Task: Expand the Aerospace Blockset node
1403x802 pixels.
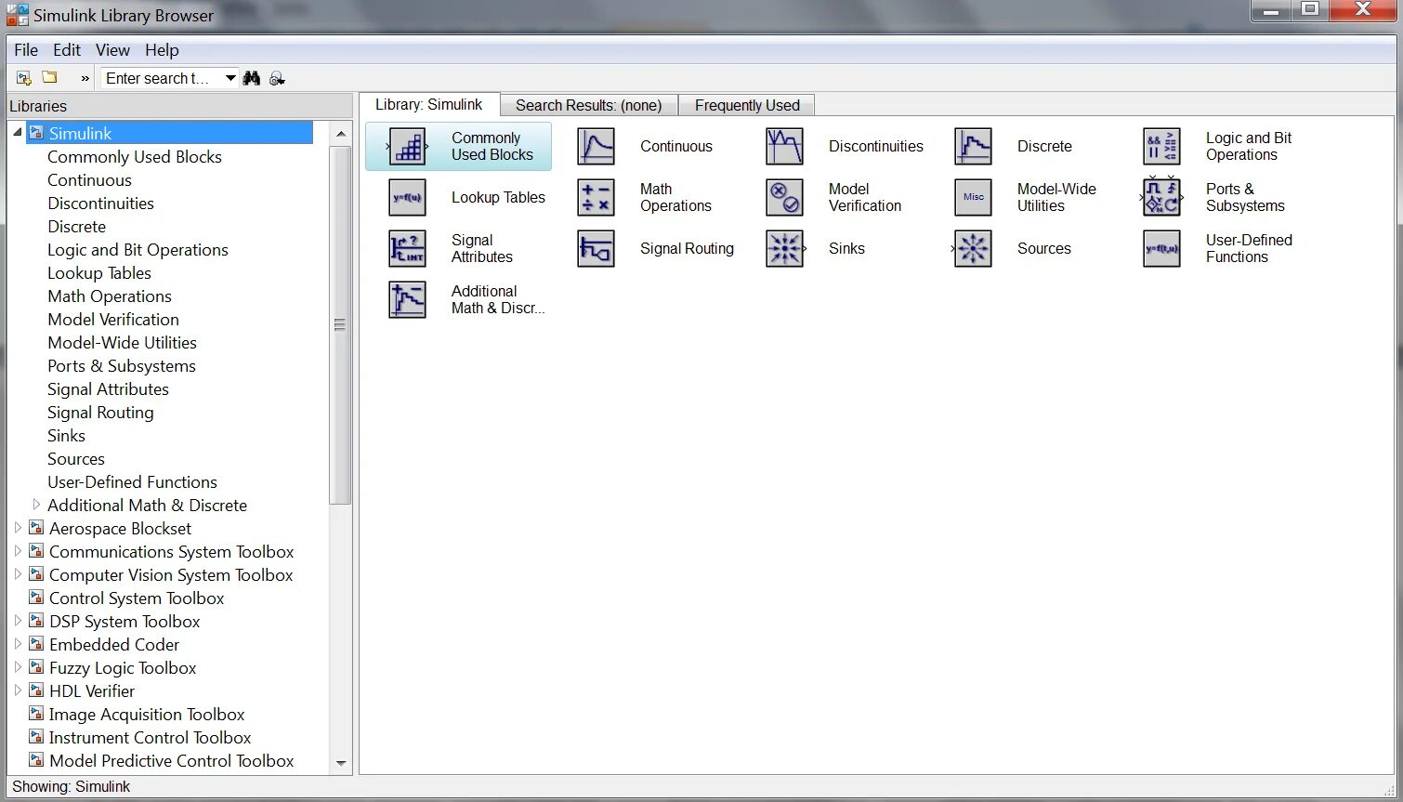Action: (17, 528)
